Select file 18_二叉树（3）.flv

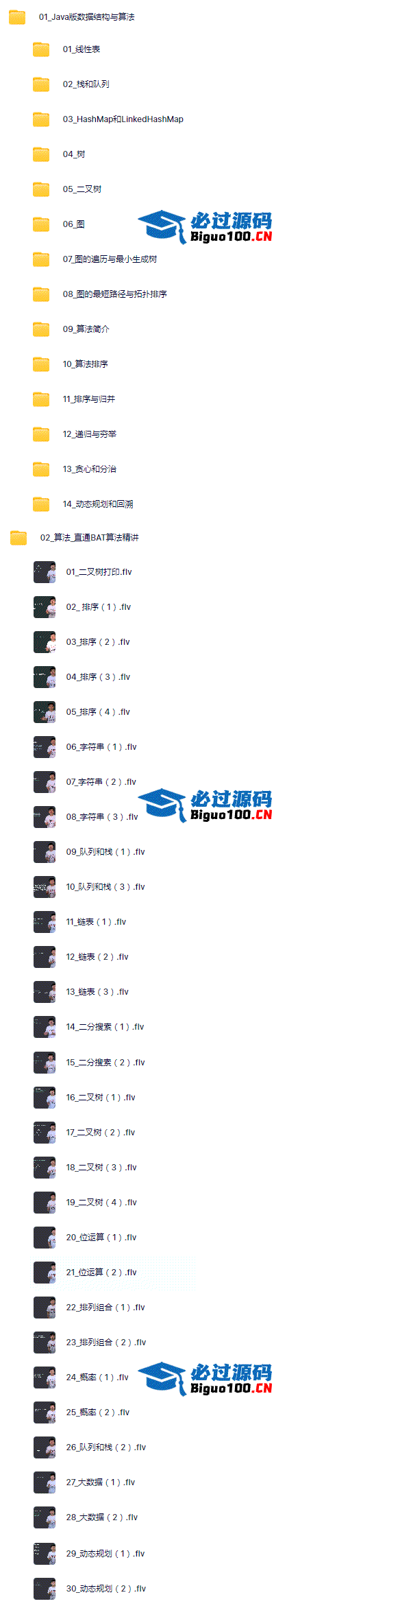pos(101,1168)
